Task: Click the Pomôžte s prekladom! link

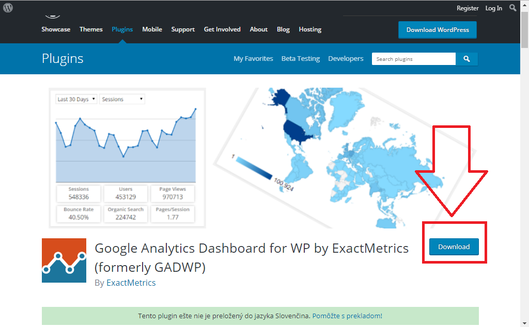Action: coord(347,316)
